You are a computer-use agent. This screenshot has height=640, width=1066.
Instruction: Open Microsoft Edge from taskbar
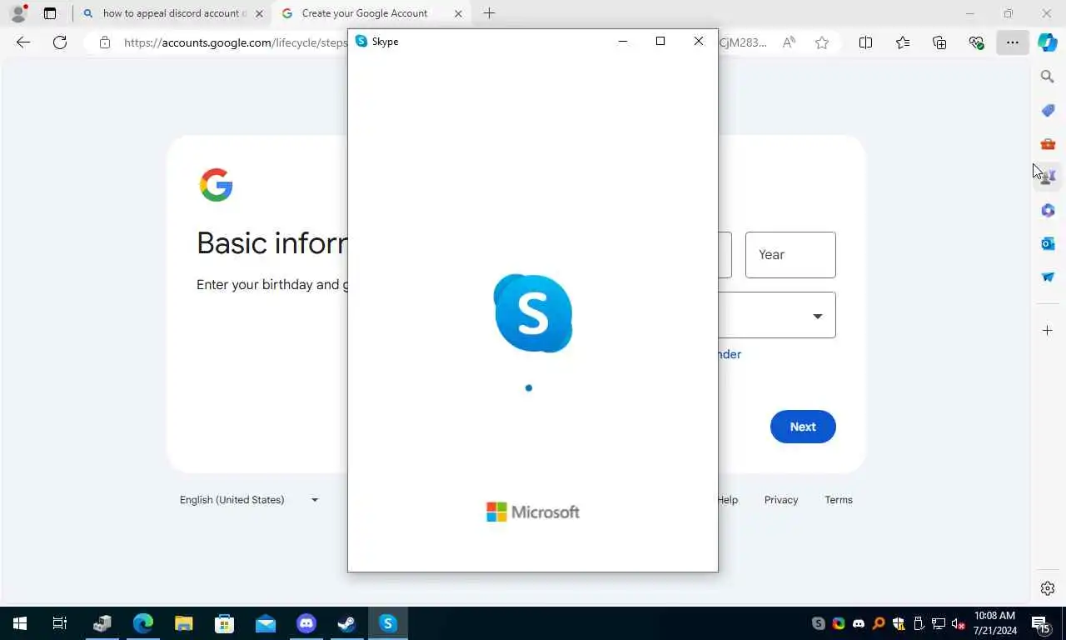coord(143,623)
